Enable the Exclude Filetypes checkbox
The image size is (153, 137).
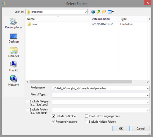click(x=27, y=101)
